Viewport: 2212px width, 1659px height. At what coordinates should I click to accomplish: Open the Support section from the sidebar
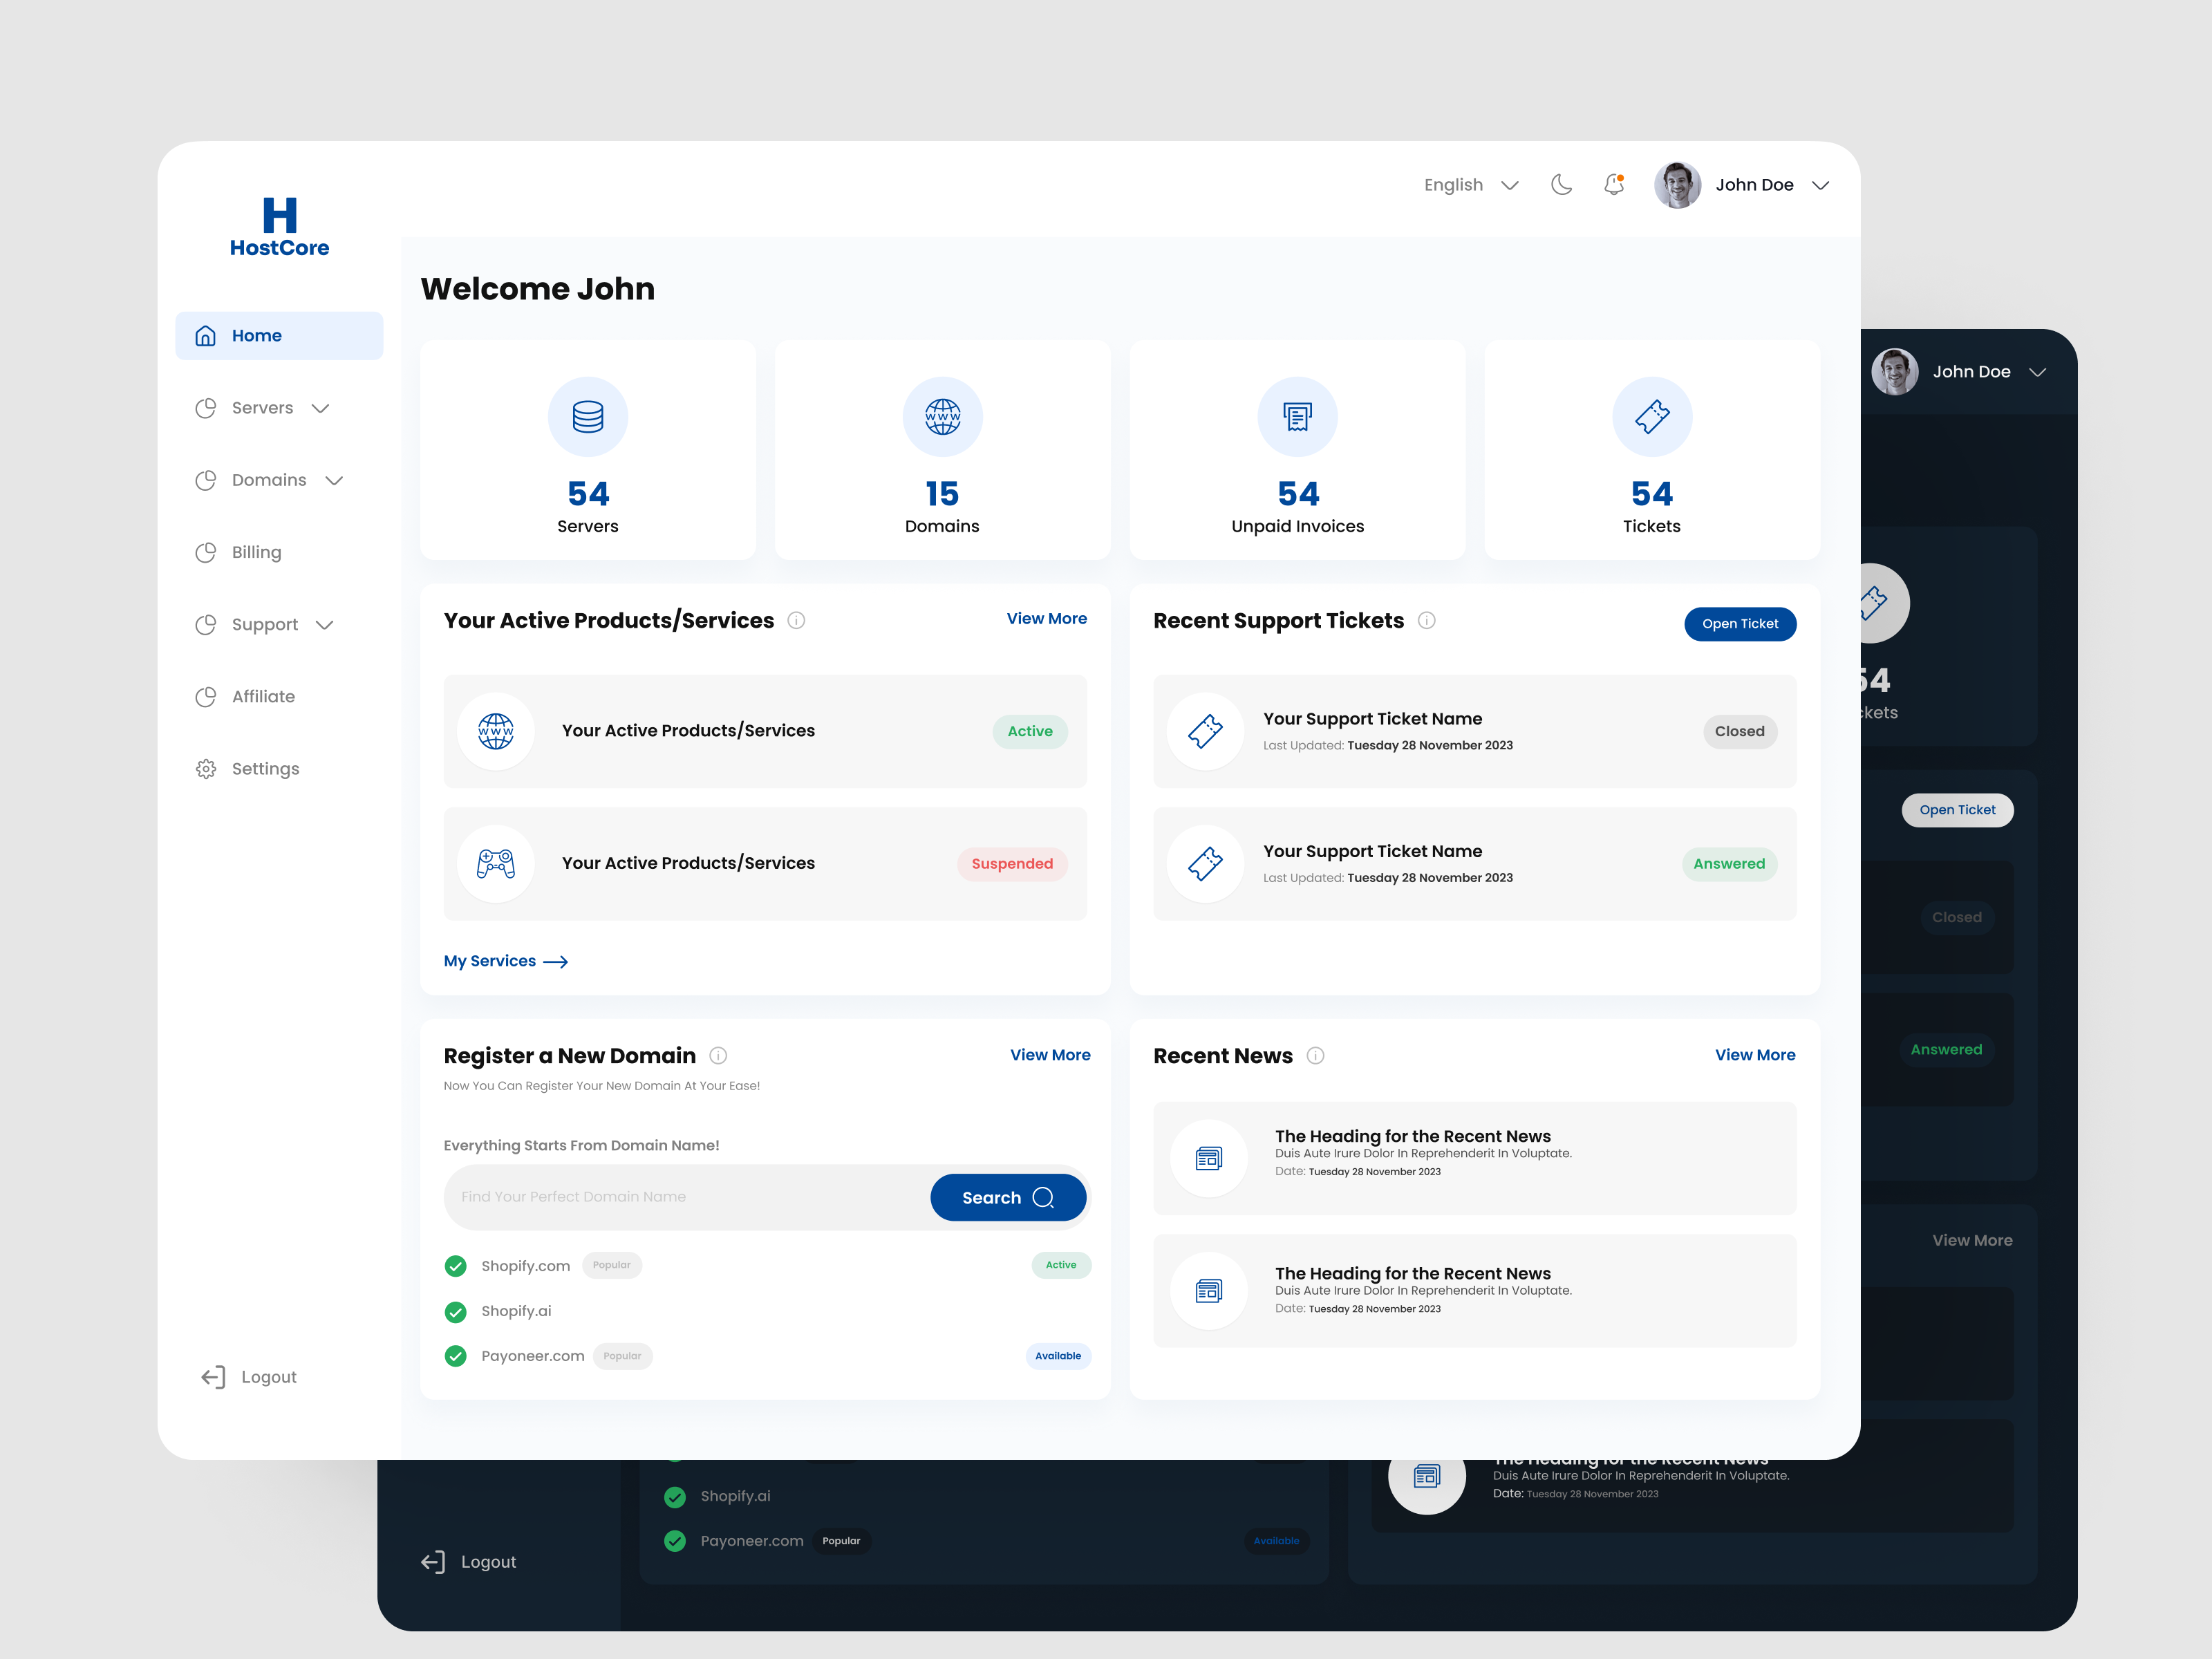(264, 624)
